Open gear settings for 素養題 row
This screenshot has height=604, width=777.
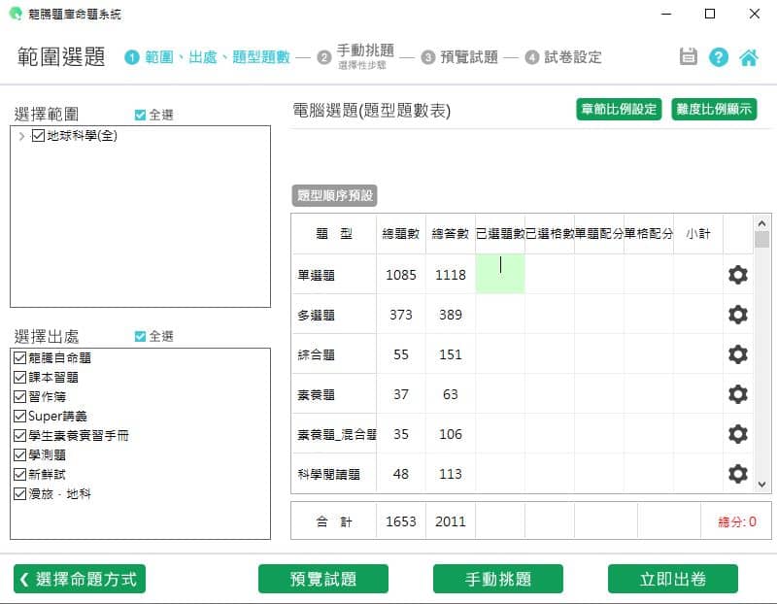[x=738, y=394]
